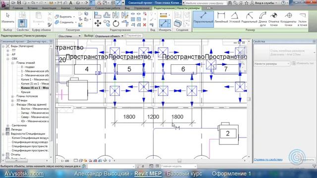Collapse the Планы этажей tree node

pyautogui.click(x=12, y=63)
